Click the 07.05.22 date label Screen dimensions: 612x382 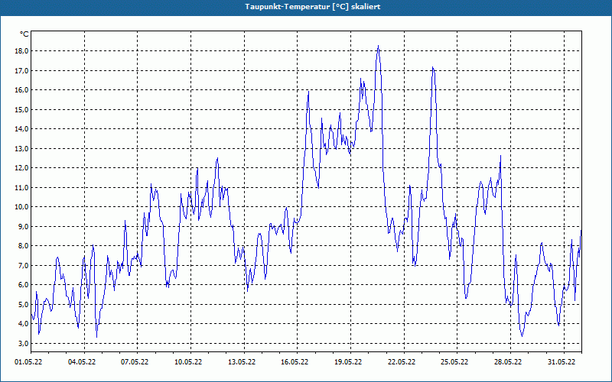[135, 362]
